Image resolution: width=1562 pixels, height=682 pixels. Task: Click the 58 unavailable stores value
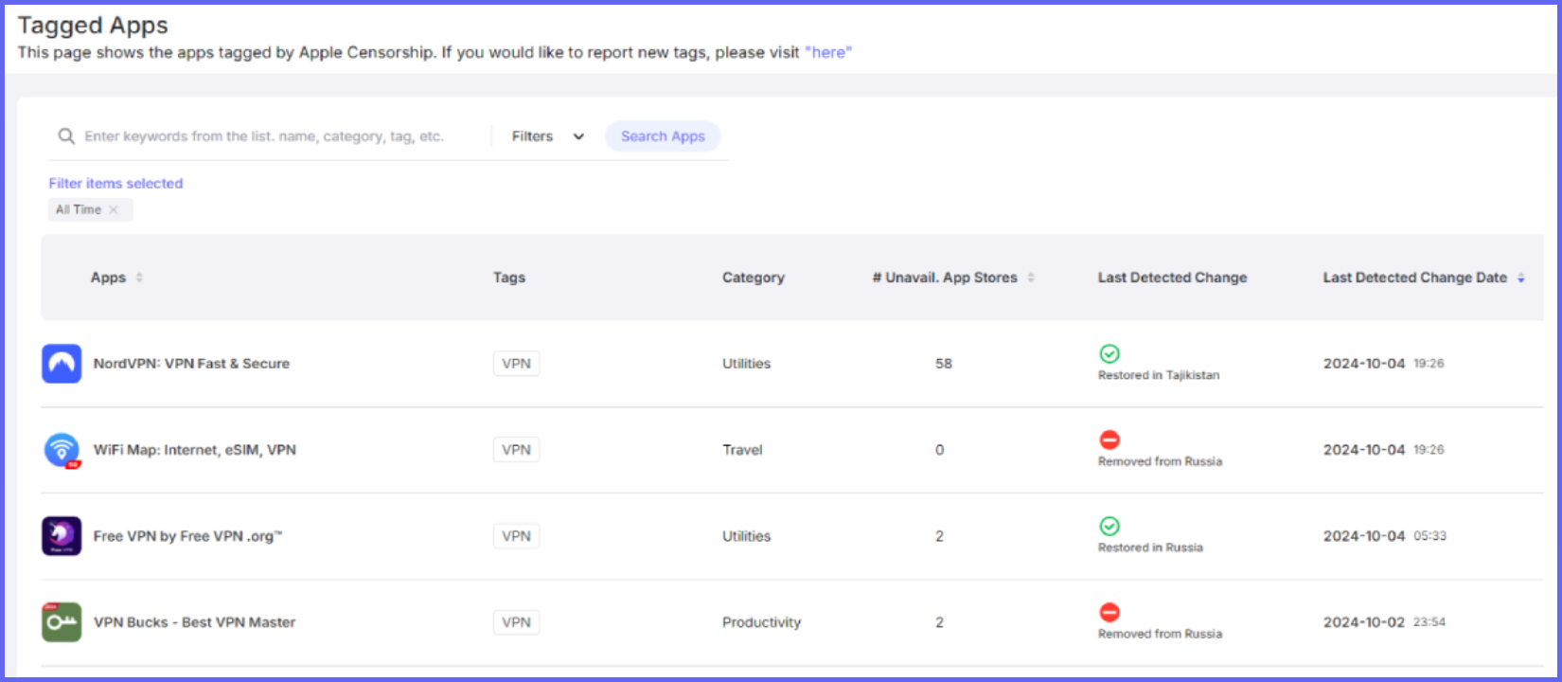(x=944, y=364)
